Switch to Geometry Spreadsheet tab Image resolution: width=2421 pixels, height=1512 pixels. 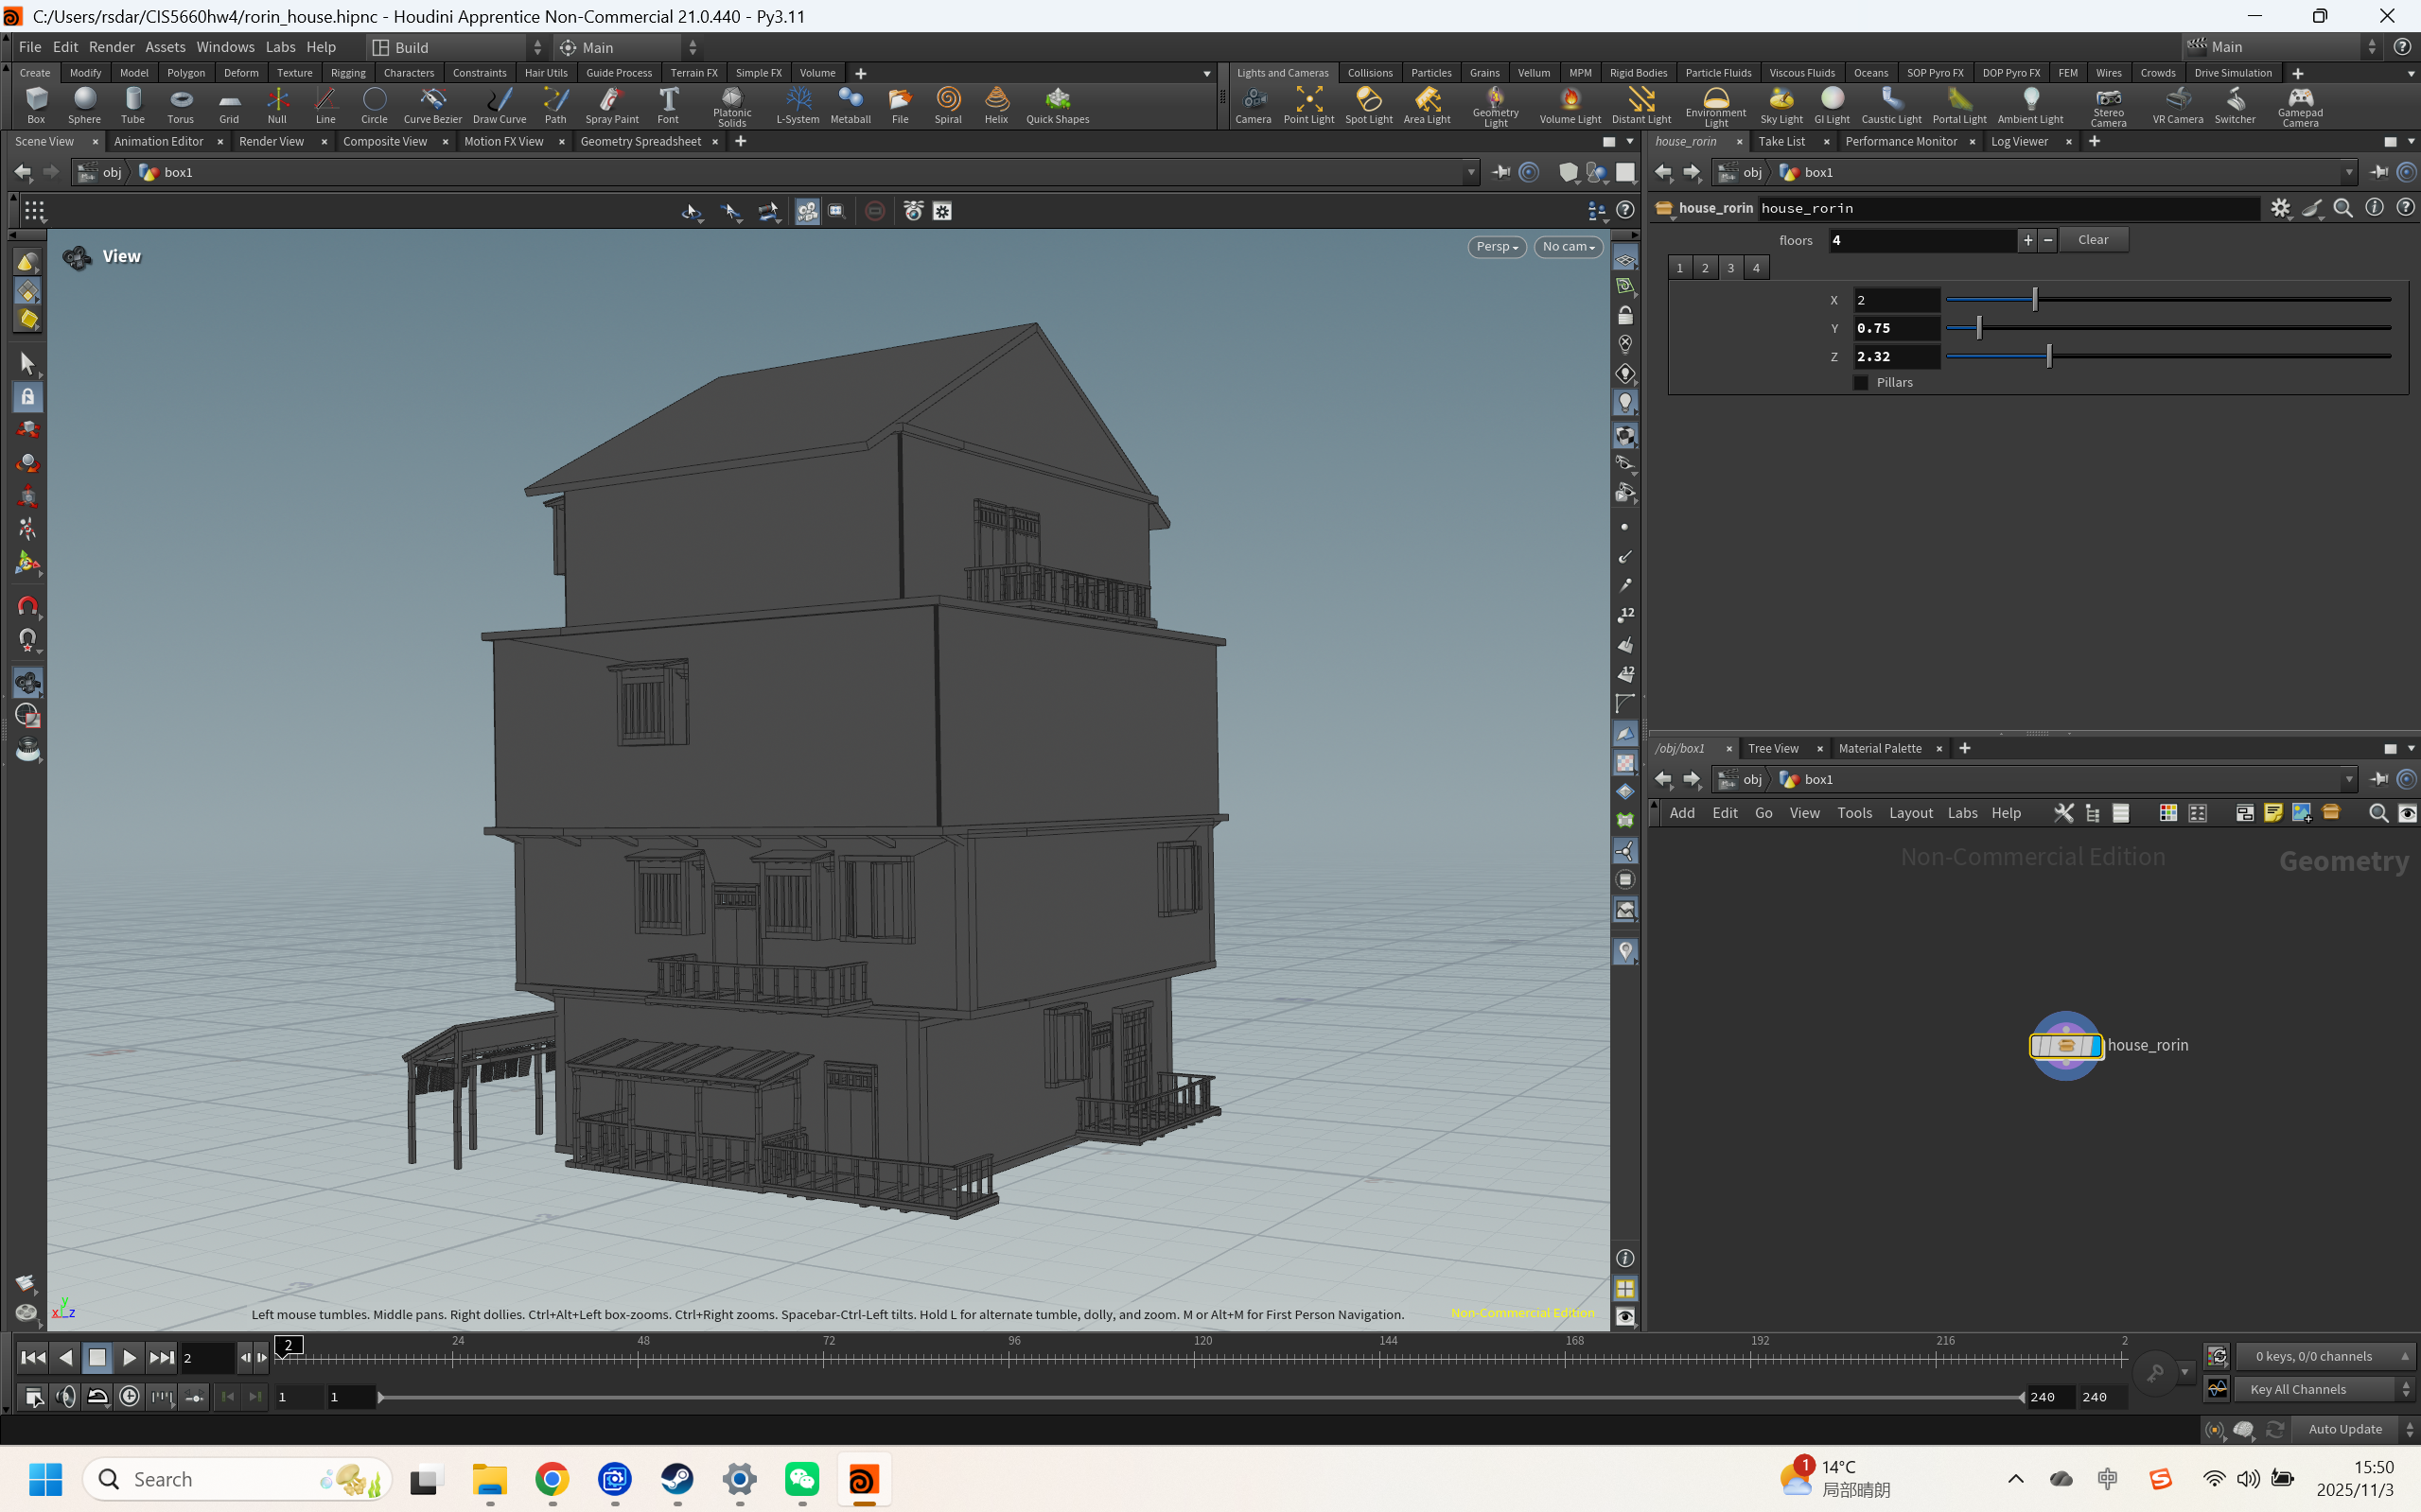pyautogui.click(x=640, y=141)
